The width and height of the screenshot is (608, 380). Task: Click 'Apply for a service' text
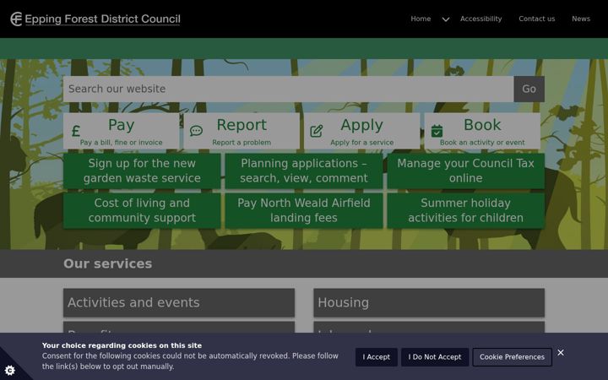pos(361,143)
